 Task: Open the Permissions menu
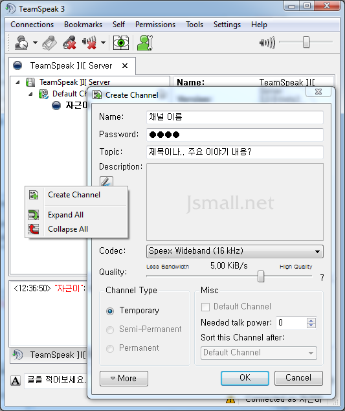pyautogui.click(x=155, y=25)
